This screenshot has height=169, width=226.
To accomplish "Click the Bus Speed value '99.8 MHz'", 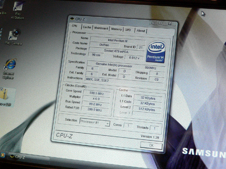I will [95, 104].
